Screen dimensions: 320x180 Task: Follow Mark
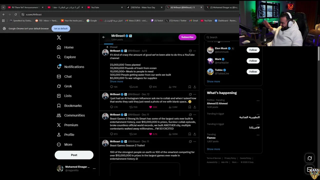coord(253,61)
